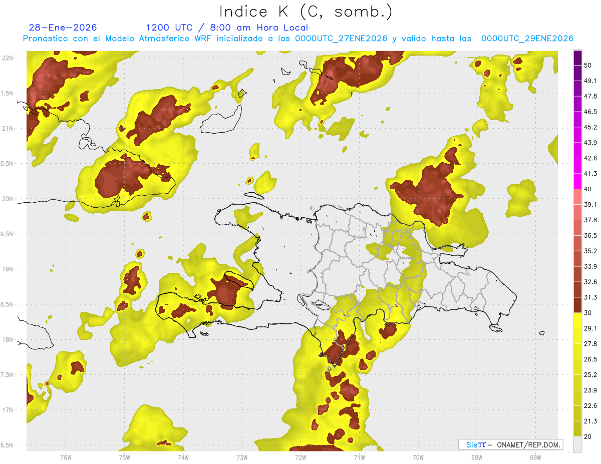Click the "31.3" color scale value

(590, 297)
